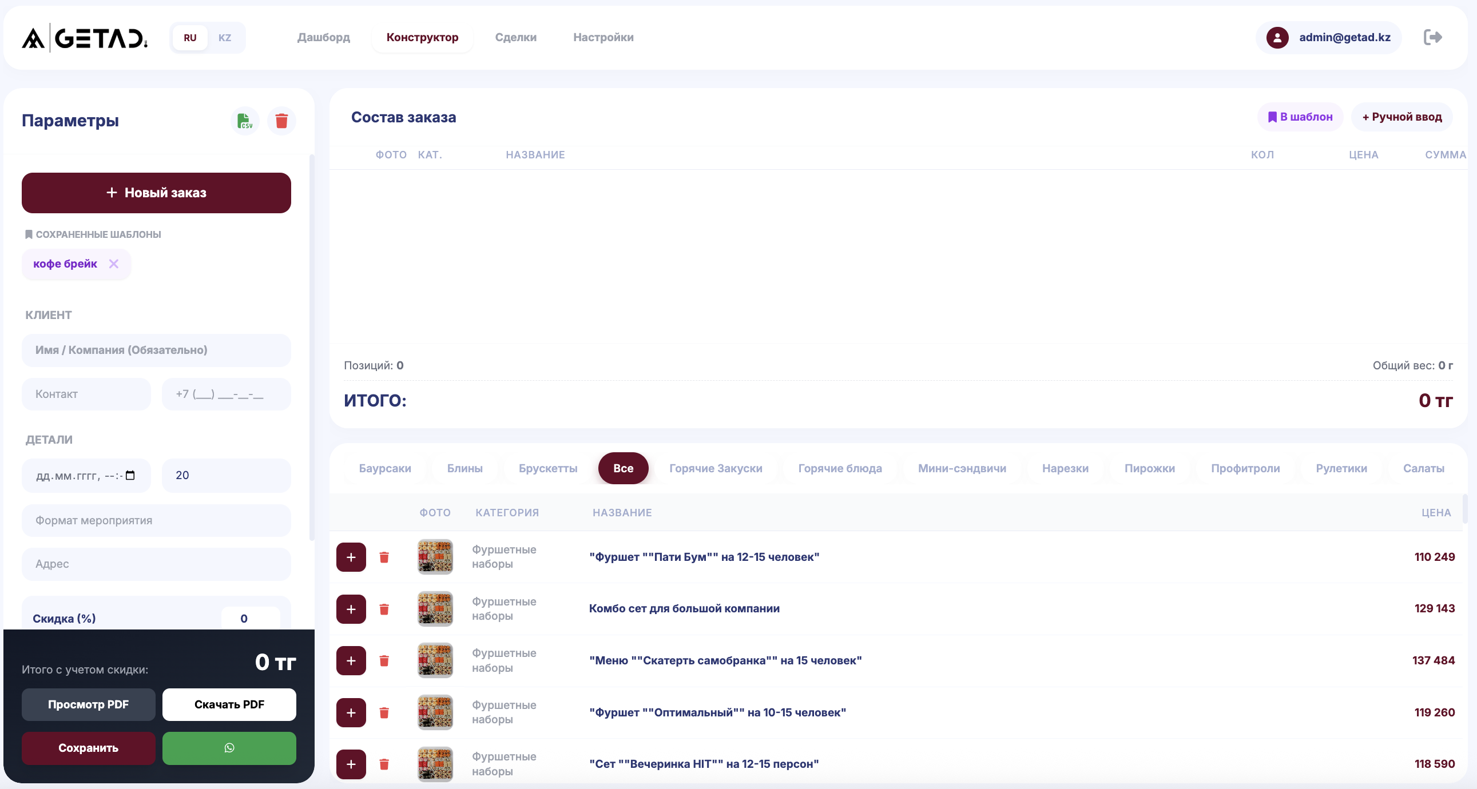This screenshot has width=1477, height=789.
Task: Click Скачать PDF button
Action: [x=229, y=704]
